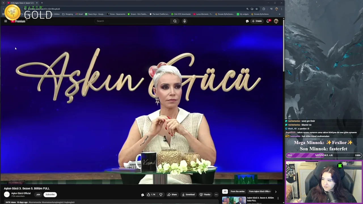
Task: Click the Chrome profile avatar in the toolbar
Action: [277, 9]
